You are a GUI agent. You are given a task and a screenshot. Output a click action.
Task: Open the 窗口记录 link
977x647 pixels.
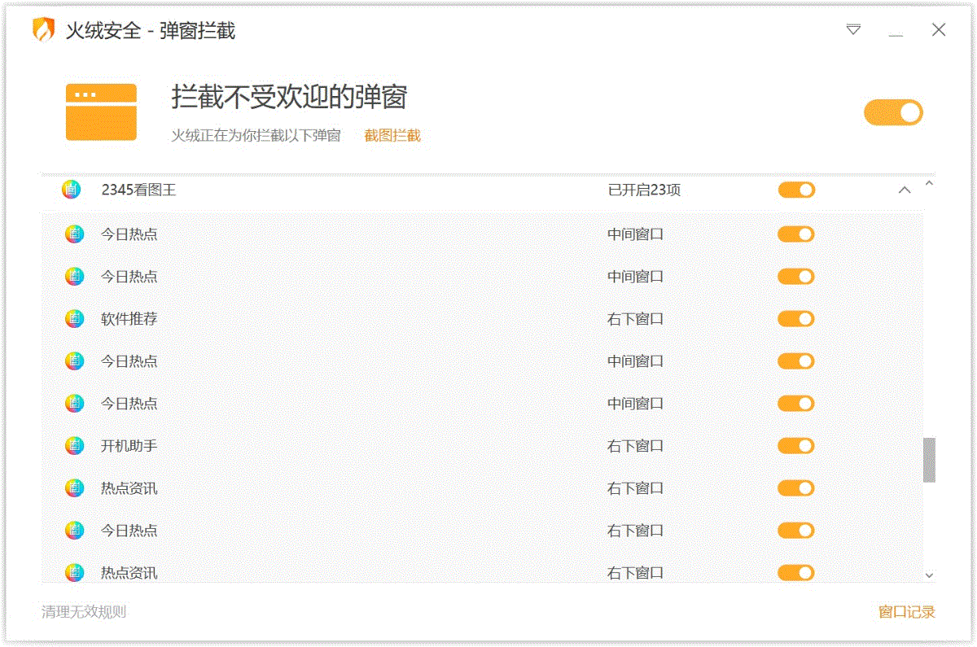coord(907,612)
